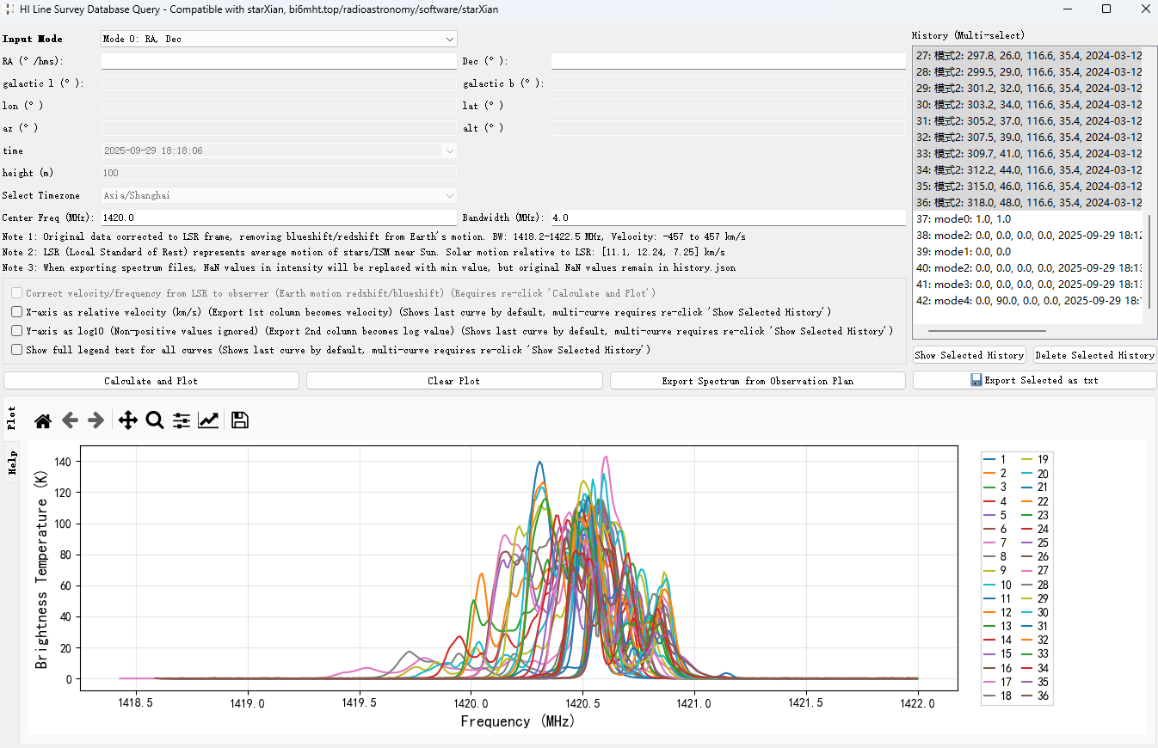The height and width of the screenshot is (748, 1158).
Task: Click the Save figure floppy disk icon
Action: [240, 420]
